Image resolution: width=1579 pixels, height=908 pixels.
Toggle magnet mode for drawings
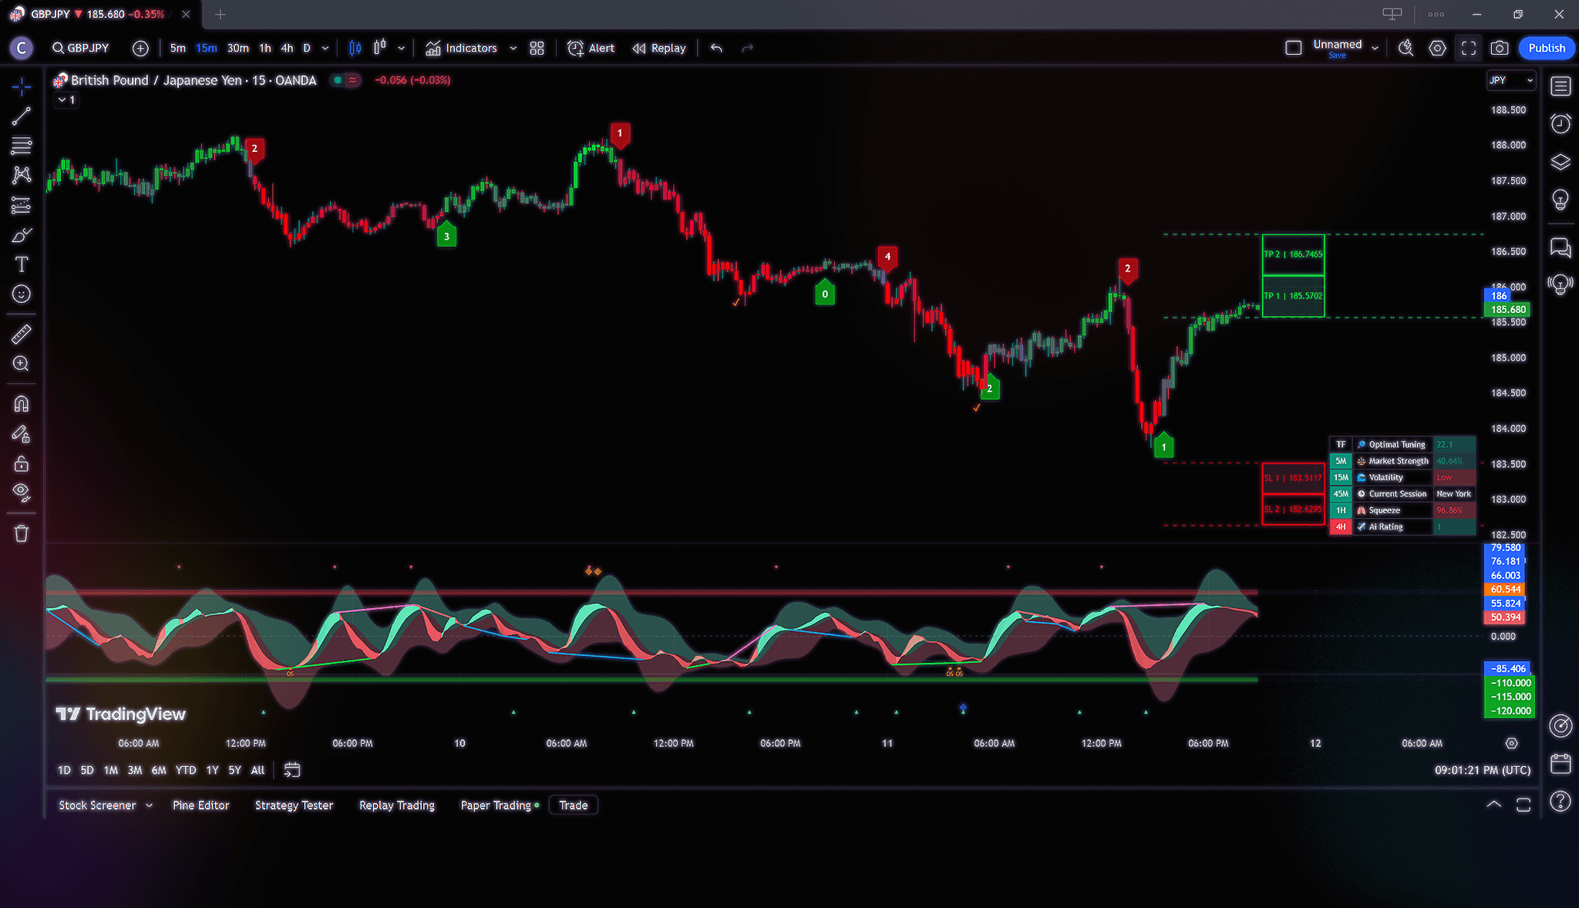click(x=22, y=404)
